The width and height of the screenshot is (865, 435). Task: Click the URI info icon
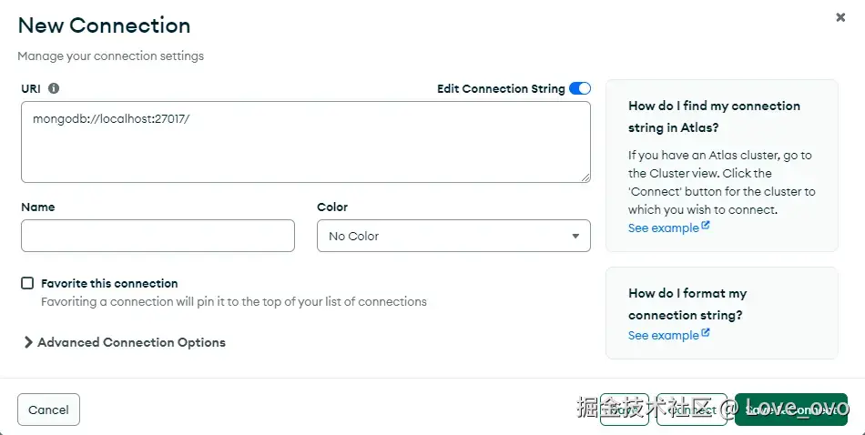[54, 88]
